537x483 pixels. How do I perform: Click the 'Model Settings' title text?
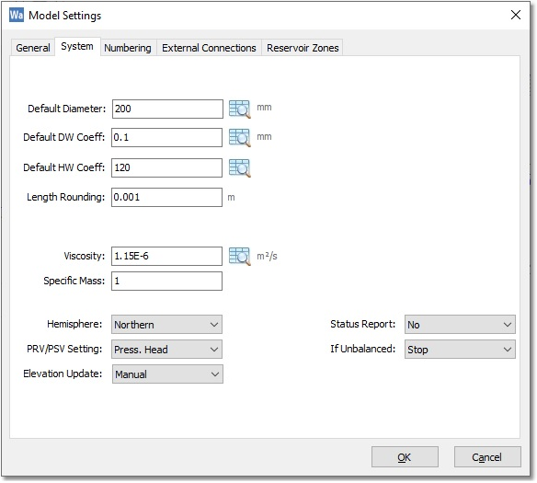pos(65,16)
